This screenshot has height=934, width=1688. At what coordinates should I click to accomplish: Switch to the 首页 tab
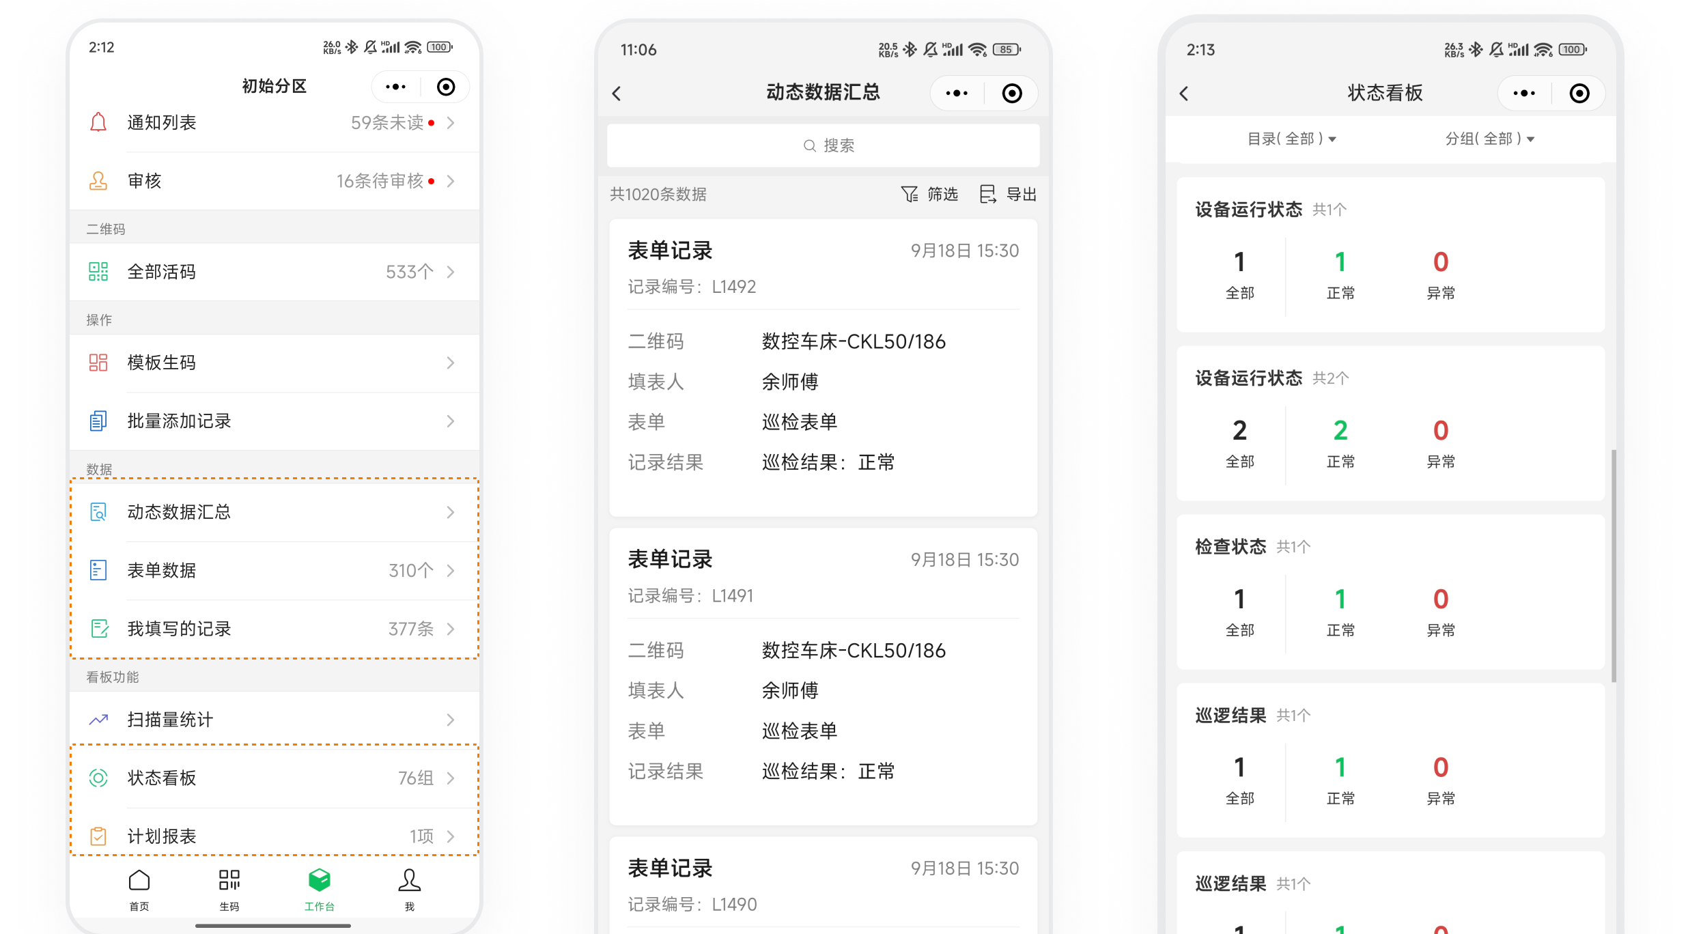(x=139, y=889)
